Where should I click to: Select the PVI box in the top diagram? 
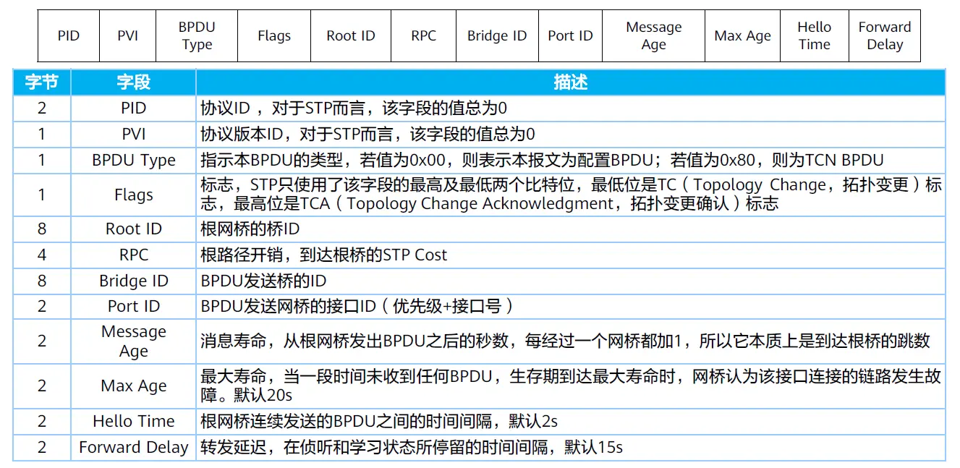coord(127,35)
